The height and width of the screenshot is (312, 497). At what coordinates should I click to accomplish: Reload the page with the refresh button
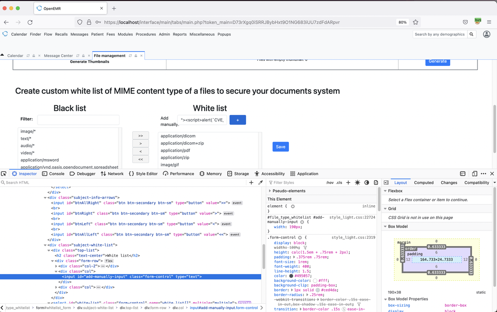pyautogui.click(x=30, y=22)
